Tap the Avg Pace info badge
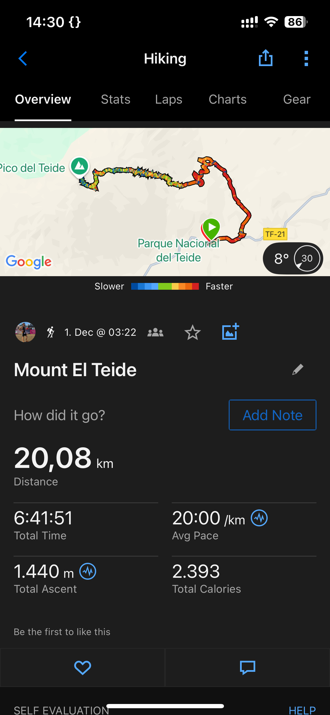The height and width of the screenshot is (715, 330). click(x=259, y=518)
